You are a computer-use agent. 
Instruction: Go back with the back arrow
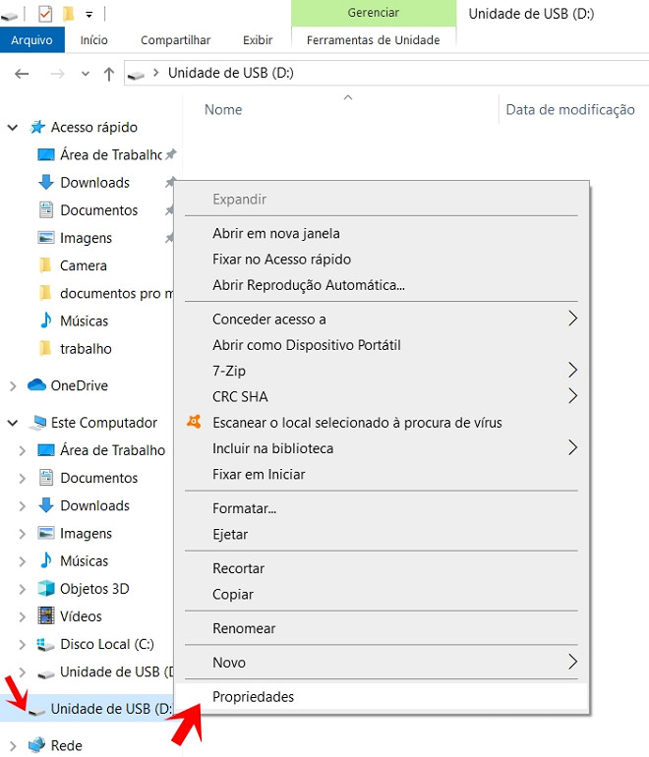tap(22, 74)
